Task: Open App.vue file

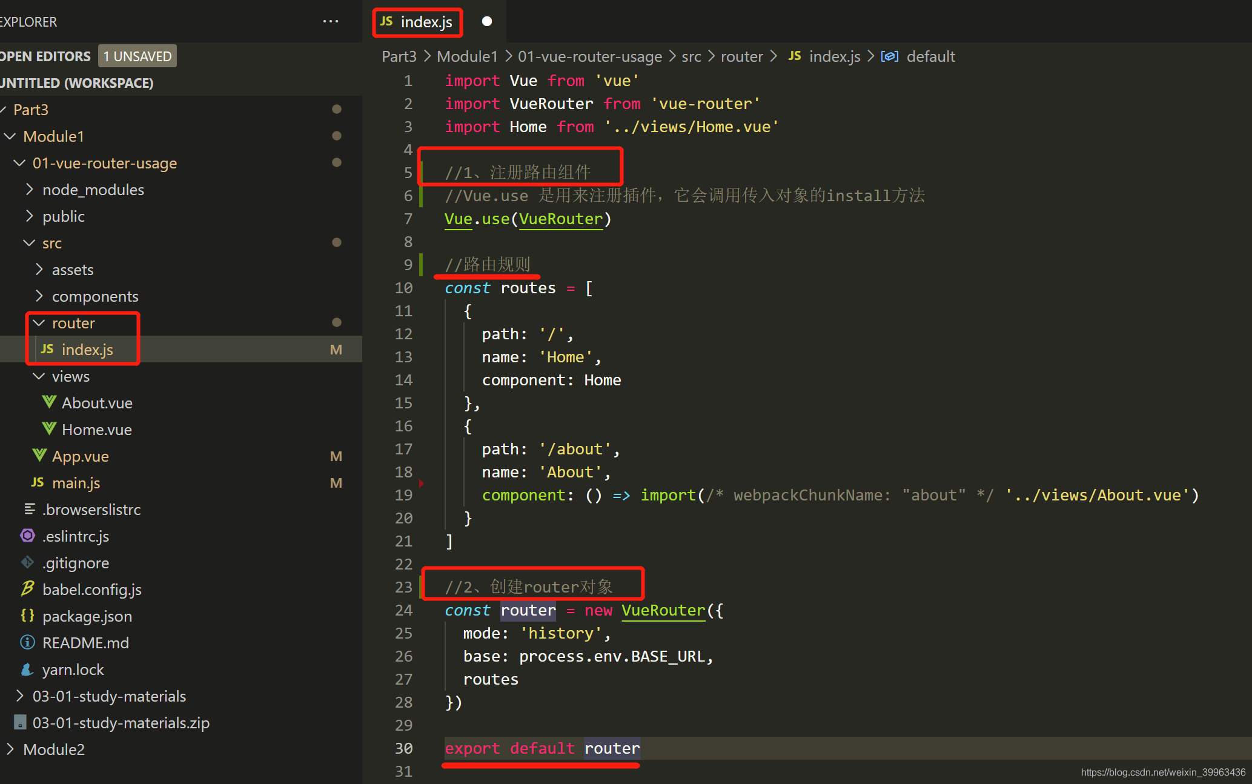Action: click(x=81, y=456)
